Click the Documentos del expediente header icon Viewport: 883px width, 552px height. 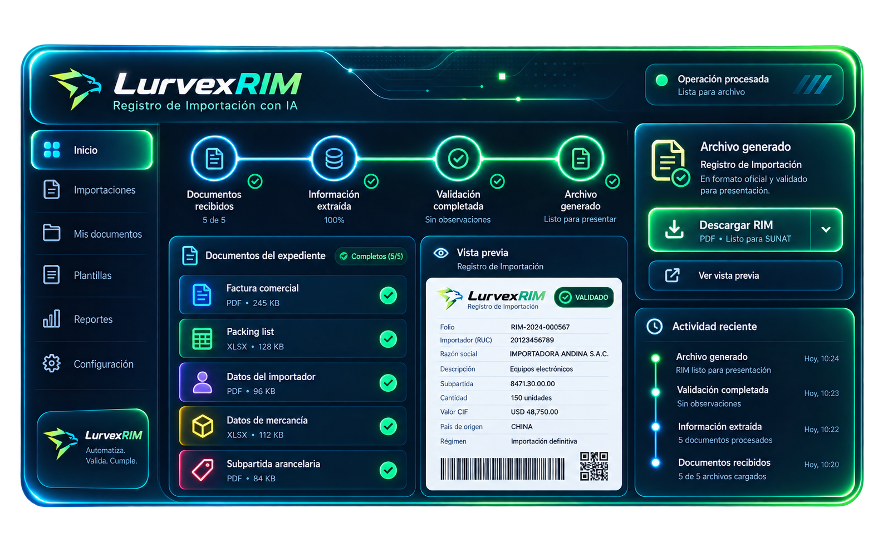190,255
